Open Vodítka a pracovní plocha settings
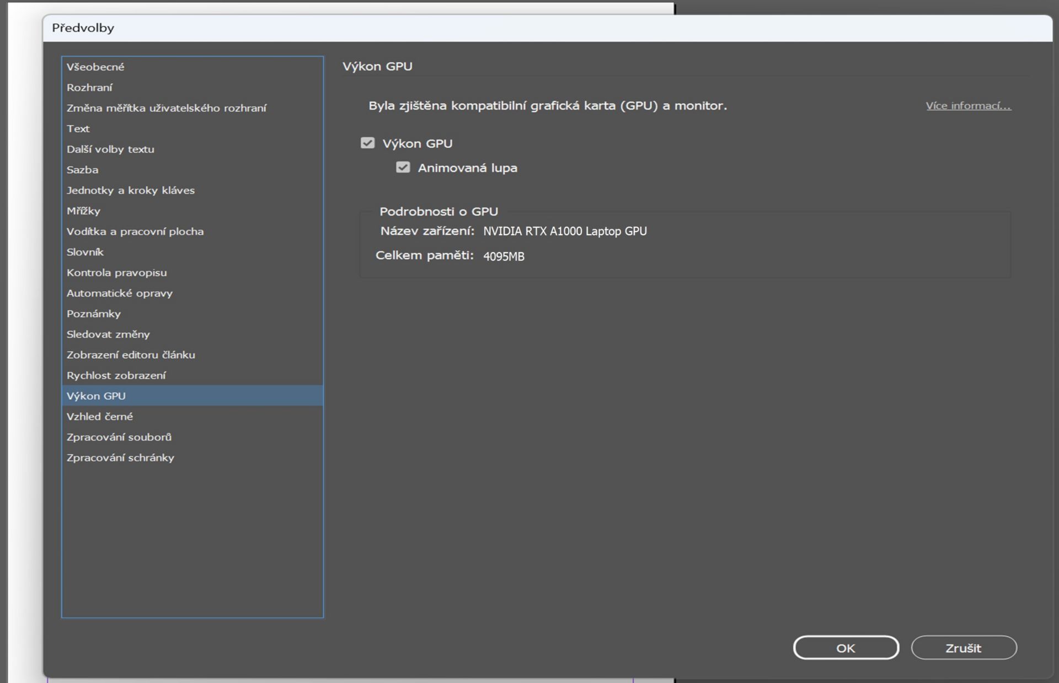 (x=135, y=232)
